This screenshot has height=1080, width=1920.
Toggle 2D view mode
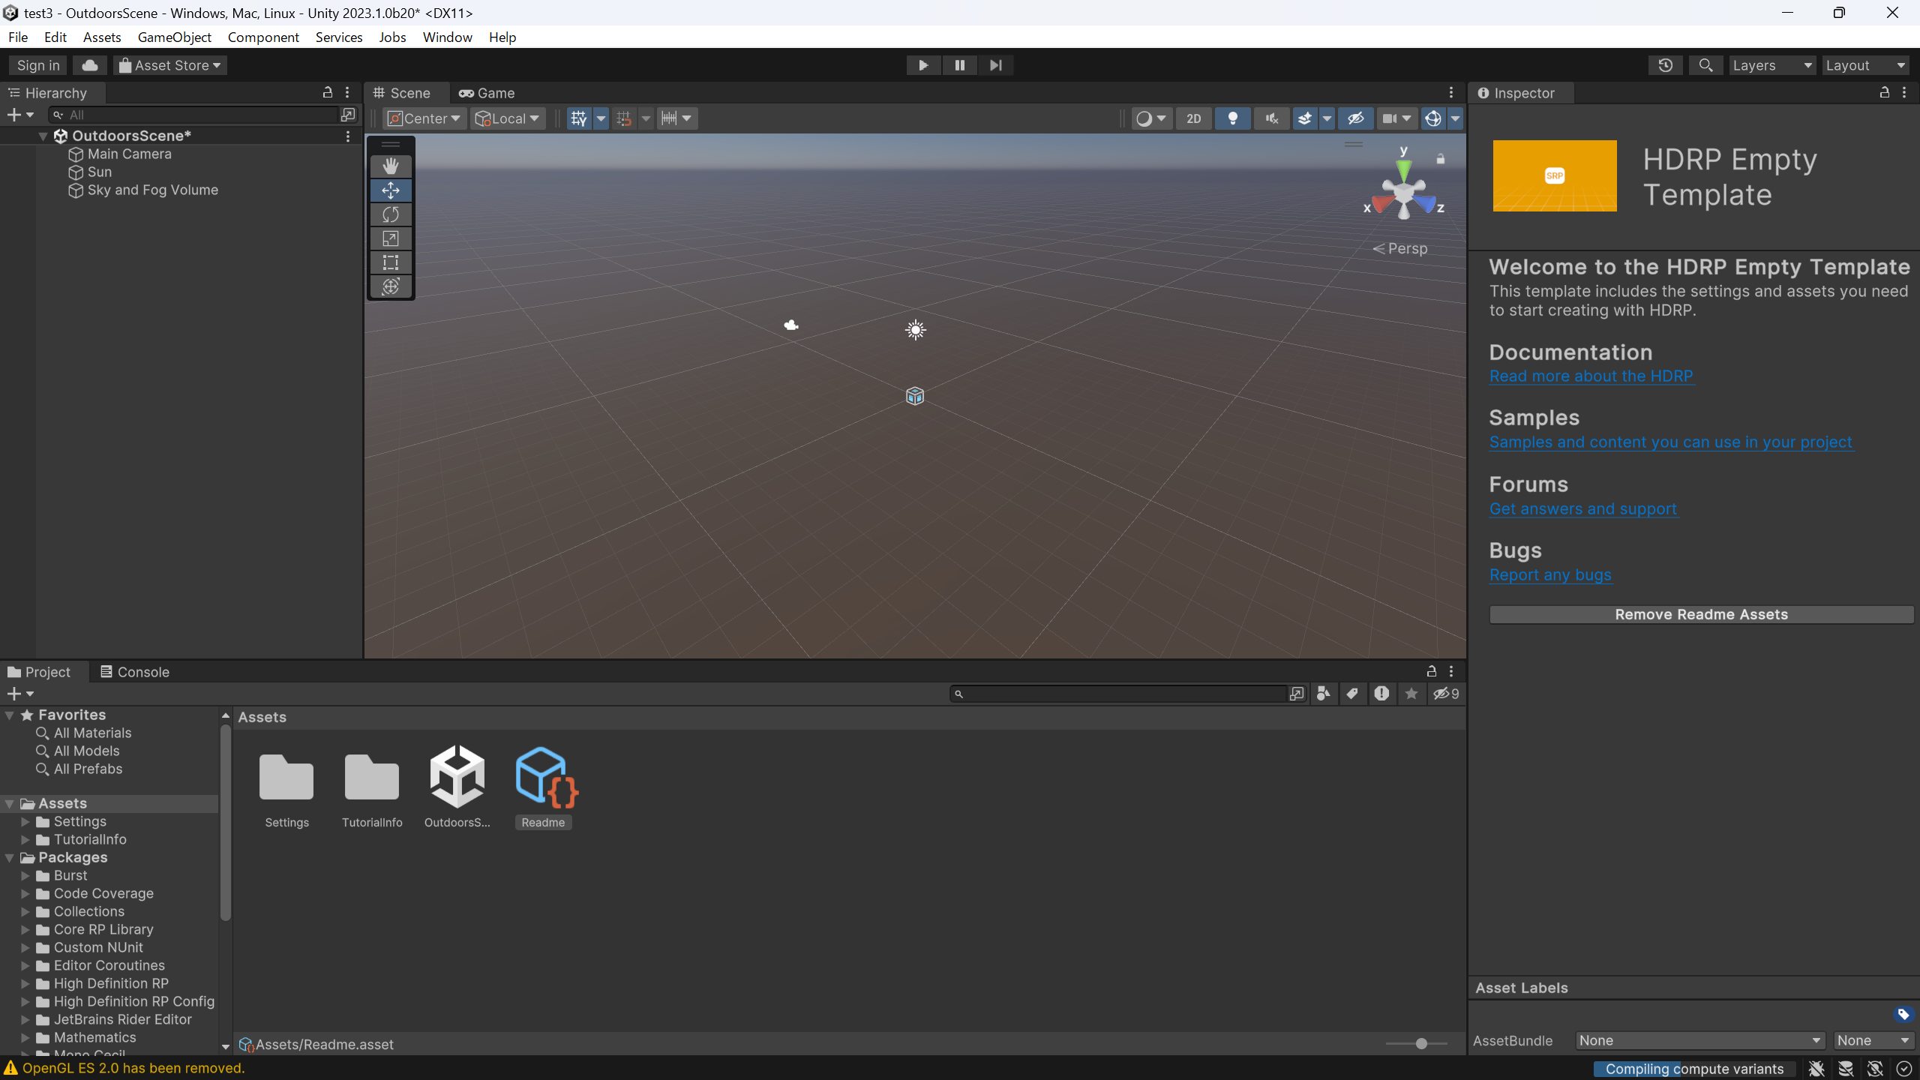click(x=1192, y=118)
